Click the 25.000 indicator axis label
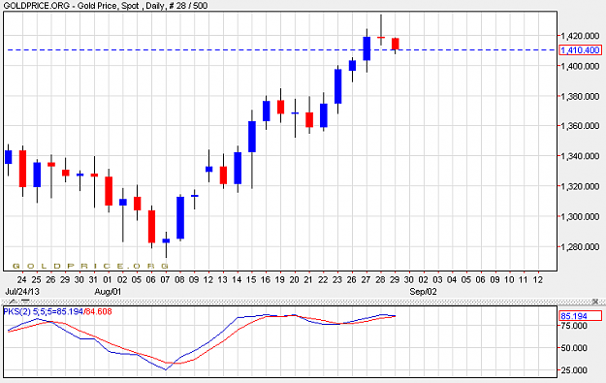Viewport: 606px width, 383px height. click(x=574, y=370)
